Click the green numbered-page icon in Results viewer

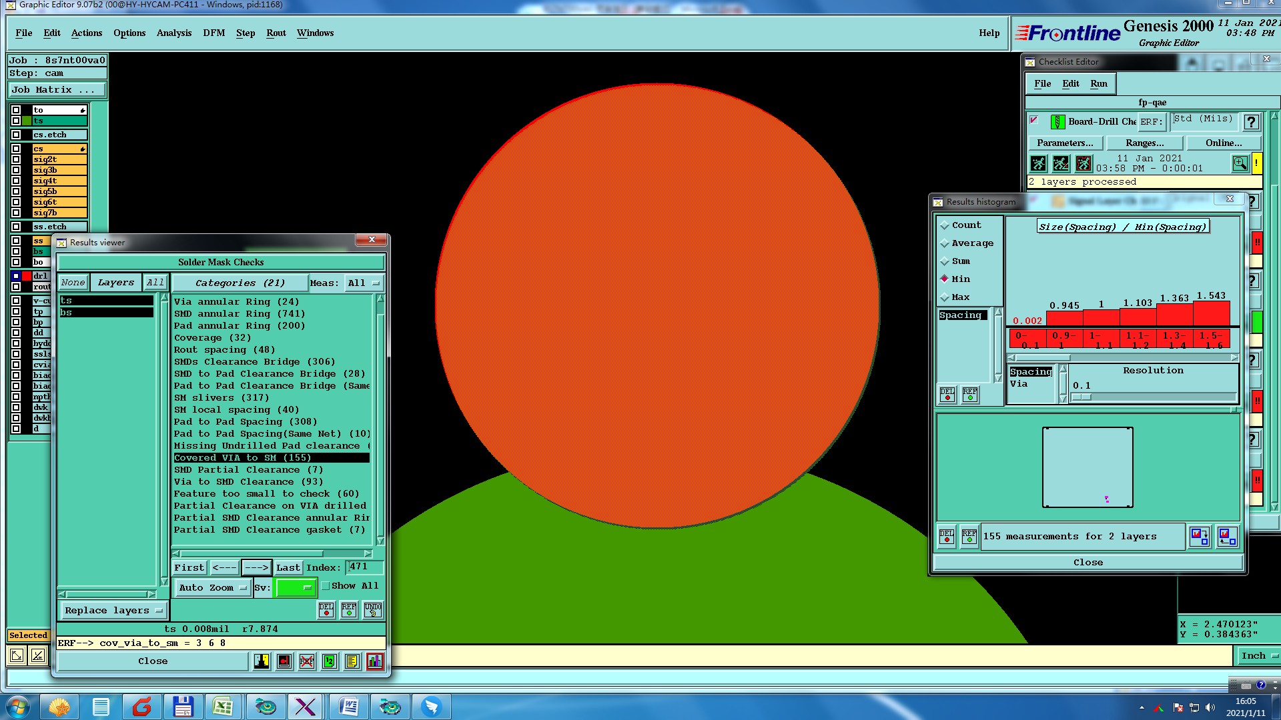(x=330, y=661)
